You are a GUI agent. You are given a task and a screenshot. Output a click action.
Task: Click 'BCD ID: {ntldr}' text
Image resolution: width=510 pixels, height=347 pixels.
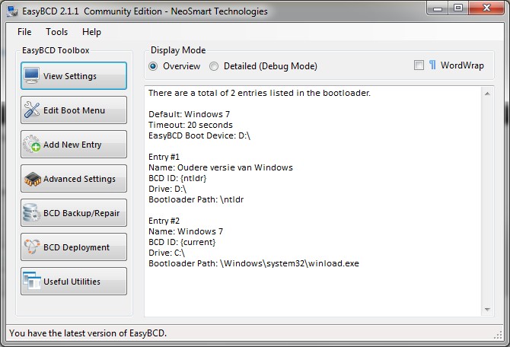[x=177, y=178]
